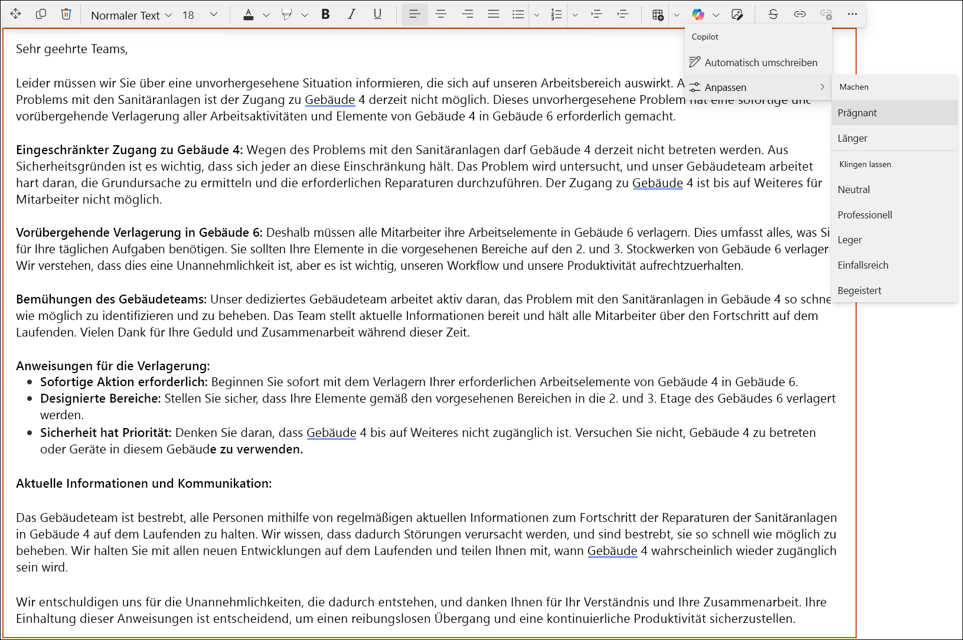This screenshot has height=640, width=963.
Task: Apply the font color button
Action: tap(249, 15)
